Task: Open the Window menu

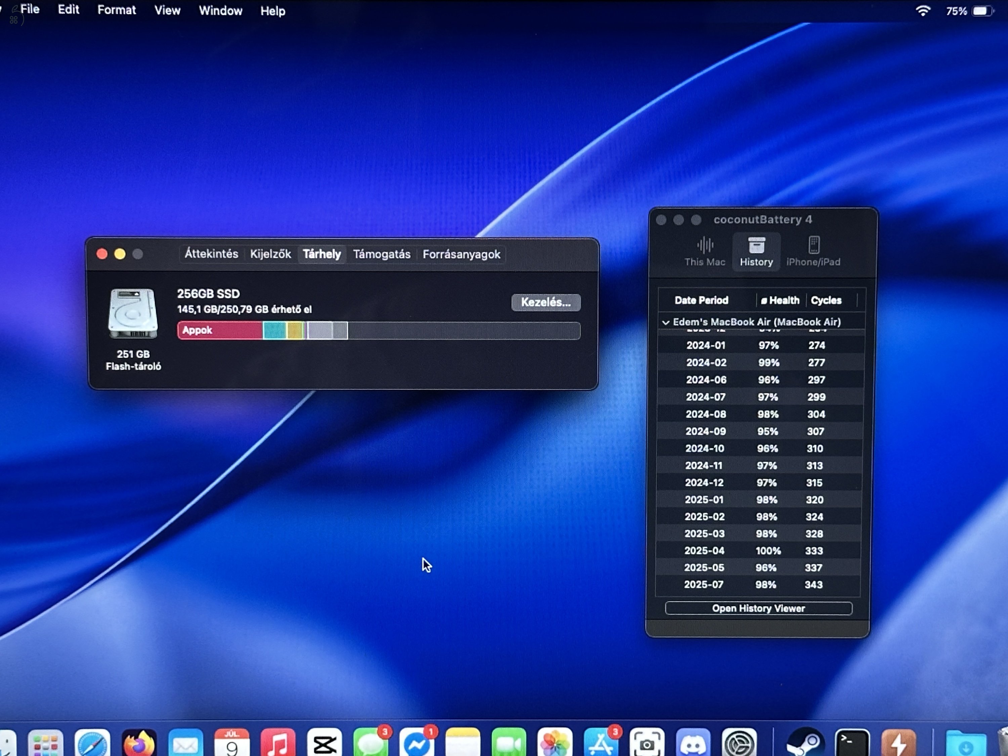Action: [x=220, y=11]
